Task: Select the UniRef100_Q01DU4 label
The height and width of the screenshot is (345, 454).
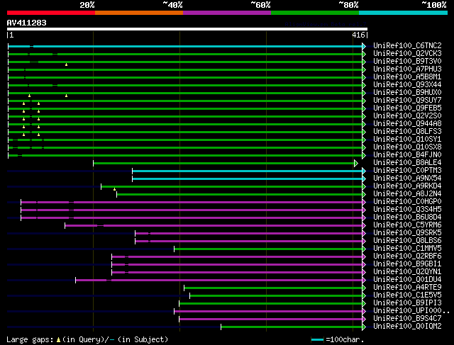Action: (407, 280)
